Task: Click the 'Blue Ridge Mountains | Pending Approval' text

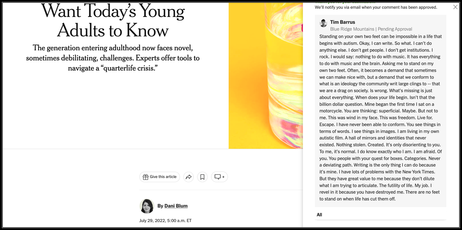Action: [x=371, y=29]
